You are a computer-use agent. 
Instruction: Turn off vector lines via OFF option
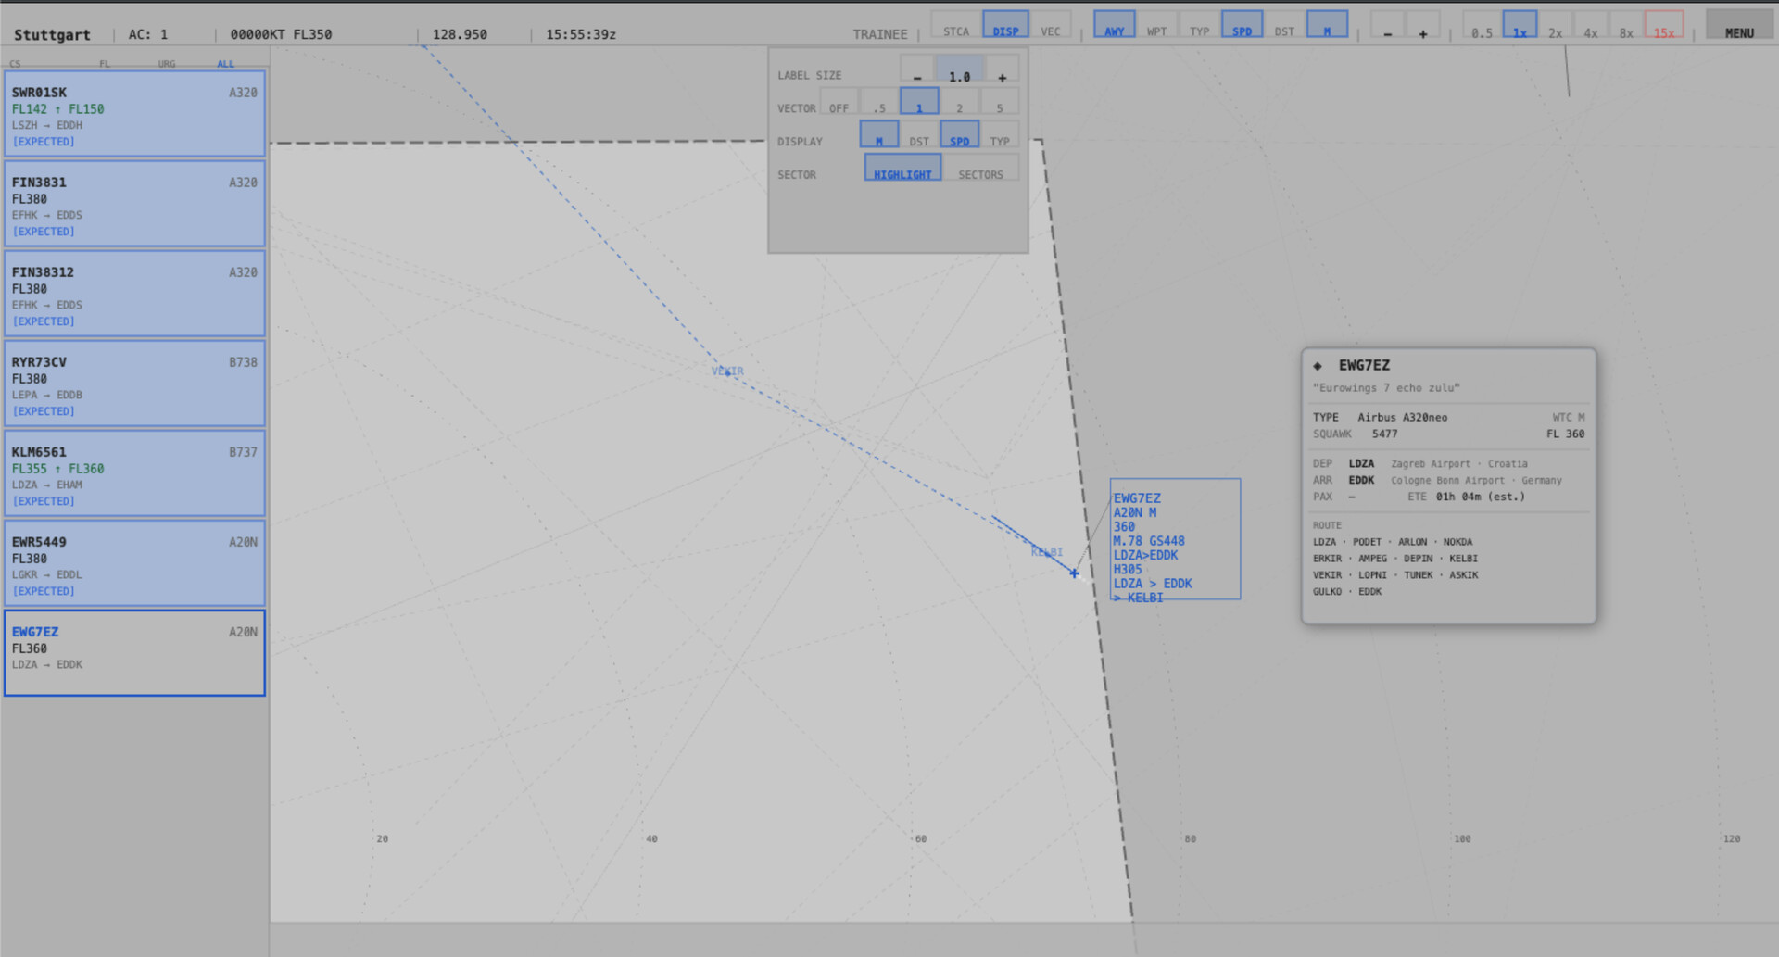point(838,108)
